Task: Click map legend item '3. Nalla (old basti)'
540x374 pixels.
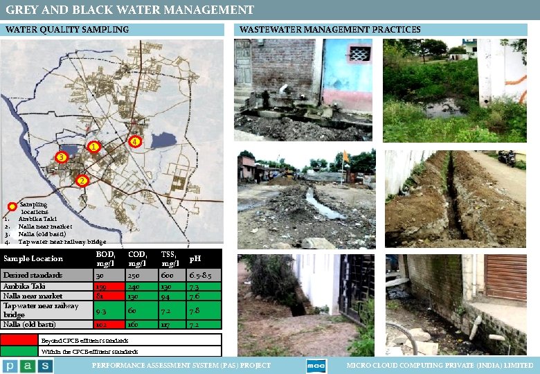Action: 35,234
